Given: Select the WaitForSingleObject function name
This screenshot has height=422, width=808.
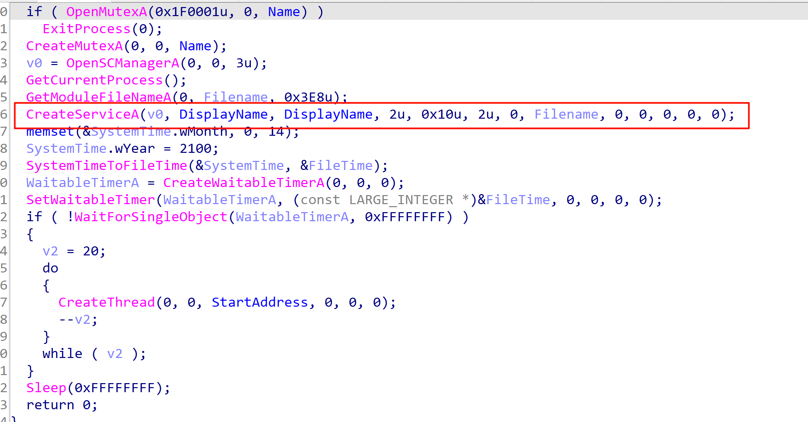Looking at the screenshot, I should click(151, 217).
